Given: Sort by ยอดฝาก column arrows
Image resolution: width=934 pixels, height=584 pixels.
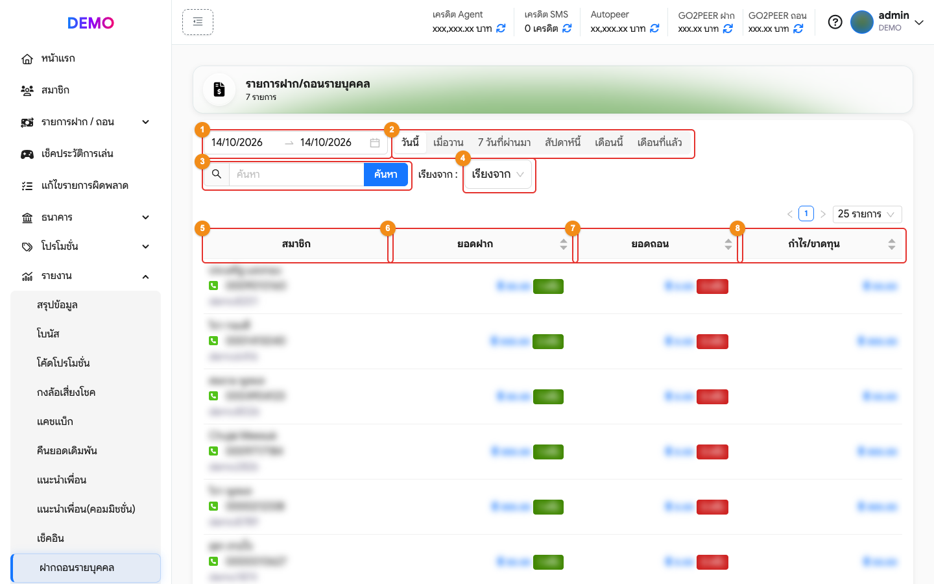Looking at the screenshot, I should pos(564,244).
